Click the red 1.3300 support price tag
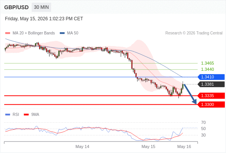Image resolution: width=226 pixels, height=153 pixels. (x=211, y=104)
